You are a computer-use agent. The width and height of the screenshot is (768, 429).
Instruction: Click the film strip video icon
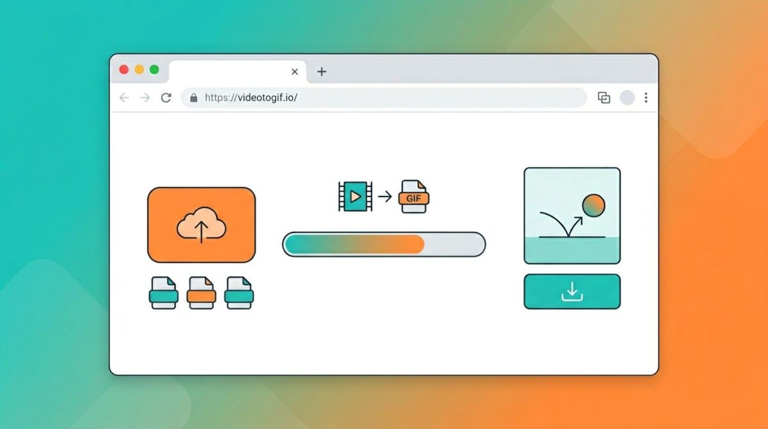355,197
